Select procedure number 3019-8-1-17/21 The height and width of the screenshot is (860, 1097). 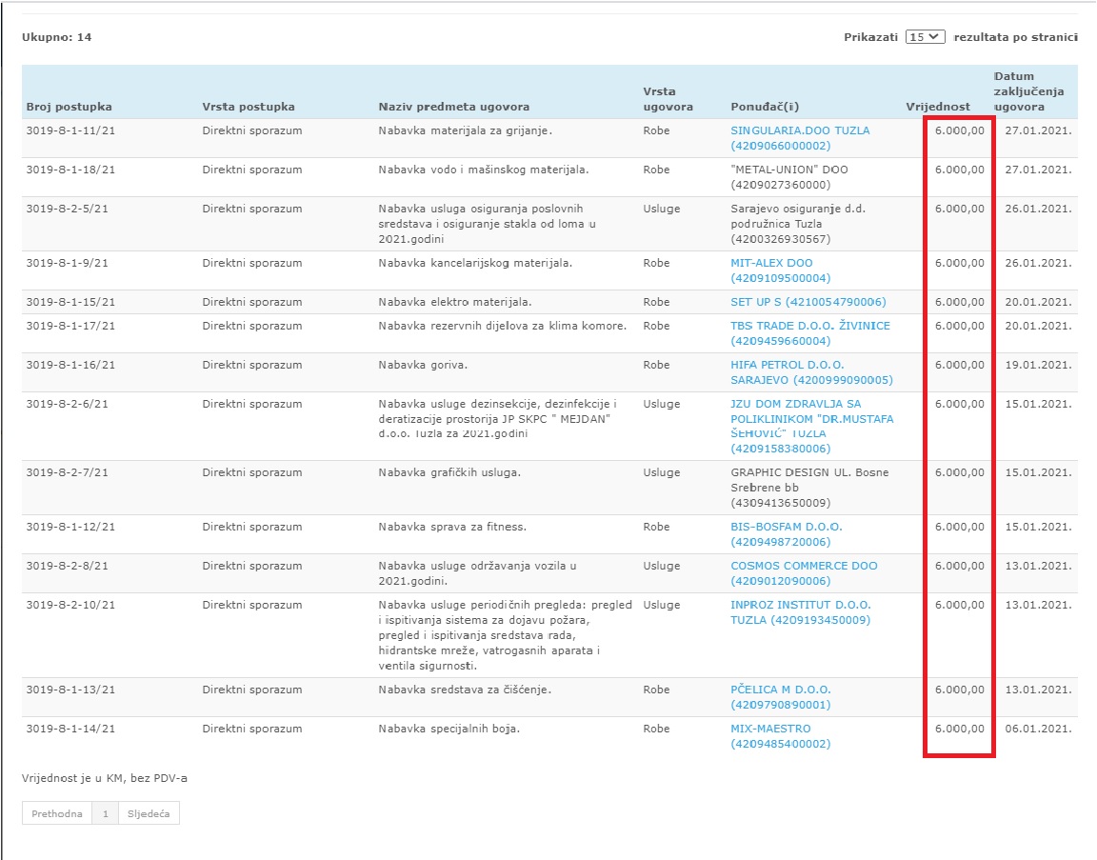[x=70, y=326]
